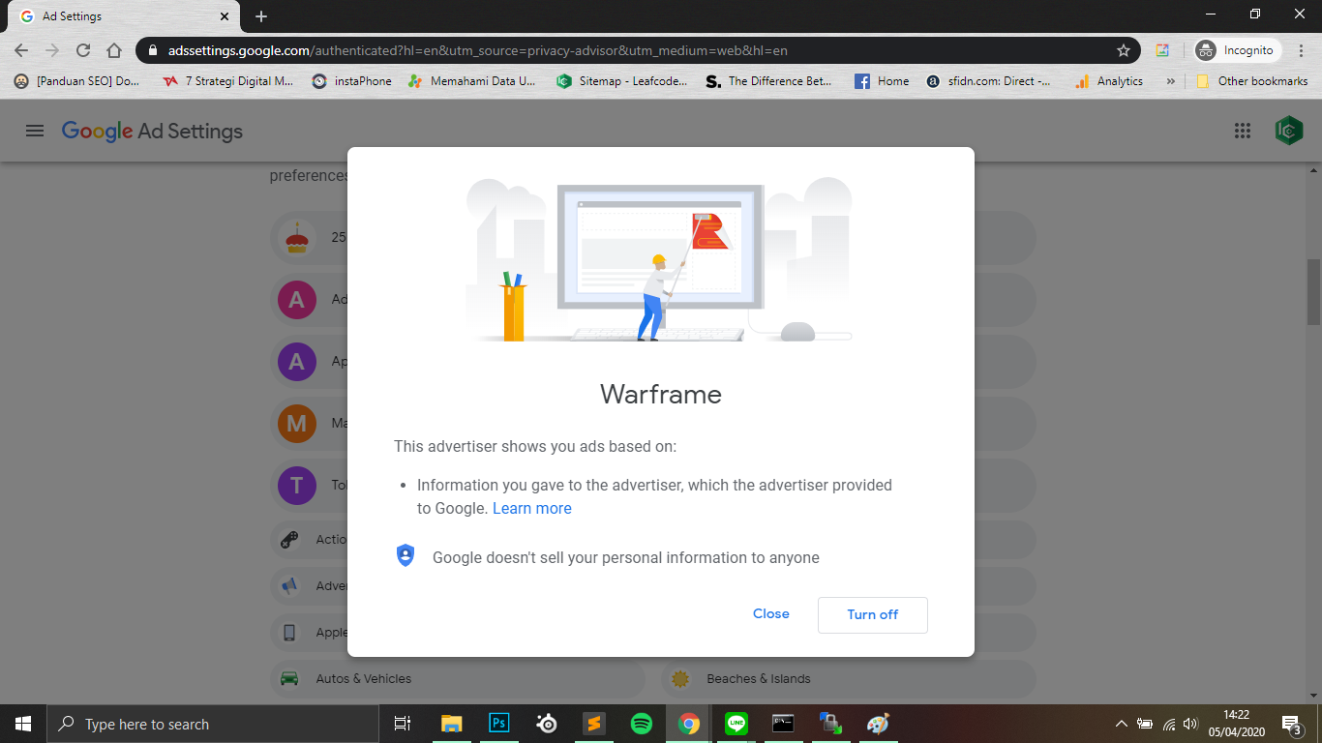Open the Other bookmarks folder
Image resolution: width=1322 pixels, height=743 pixels.
coord(1252,81)
